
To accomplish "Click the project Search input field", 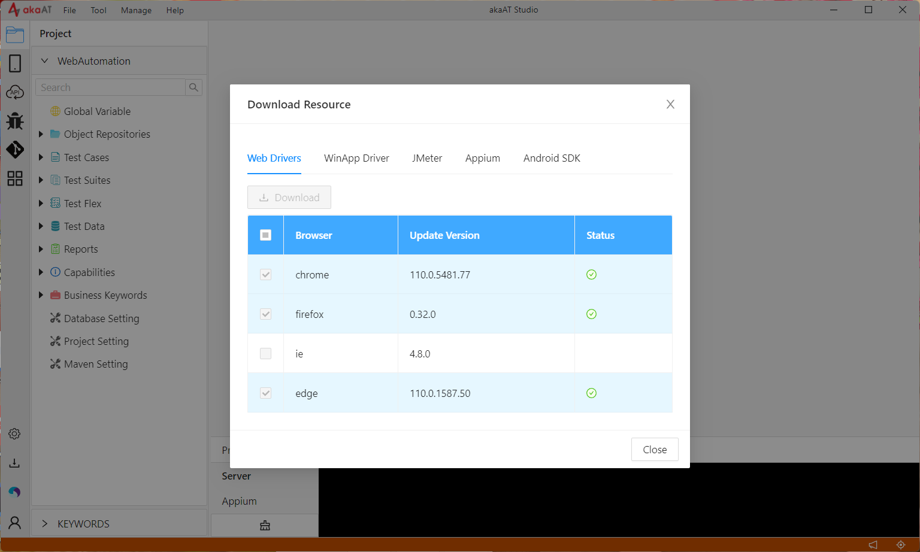I will tap(110, 87).
